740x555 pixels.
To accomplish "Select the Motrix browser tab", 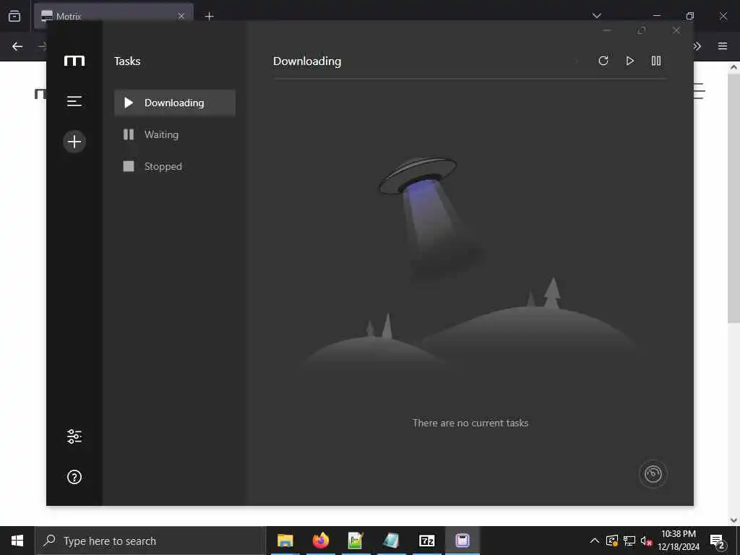I will click(x=113, y=16).
